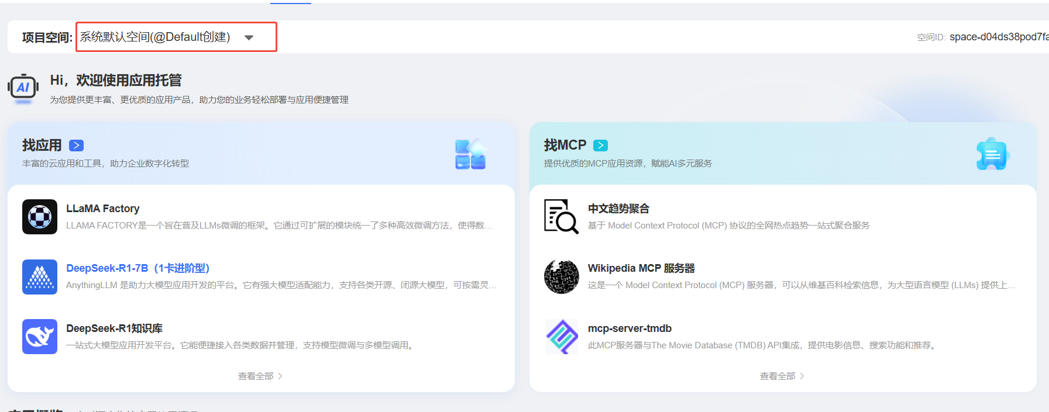1049x412 pixels.
Task: Open the LLaMA Factory app title
Action: (x=103, y=209)
